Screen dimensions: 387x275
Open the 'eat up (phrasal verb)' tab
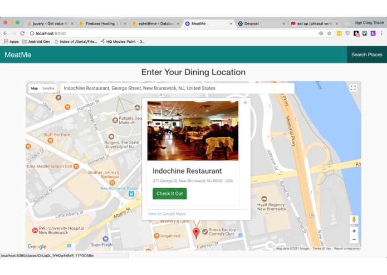click(315, 24)
